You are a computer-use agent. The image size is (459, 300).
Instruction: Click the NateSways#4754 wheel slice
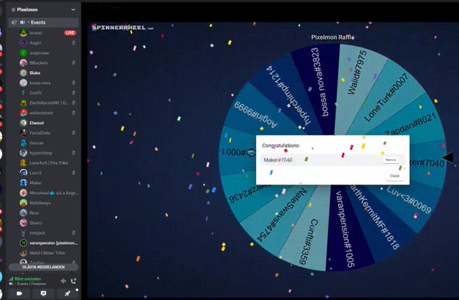[281, 215]
